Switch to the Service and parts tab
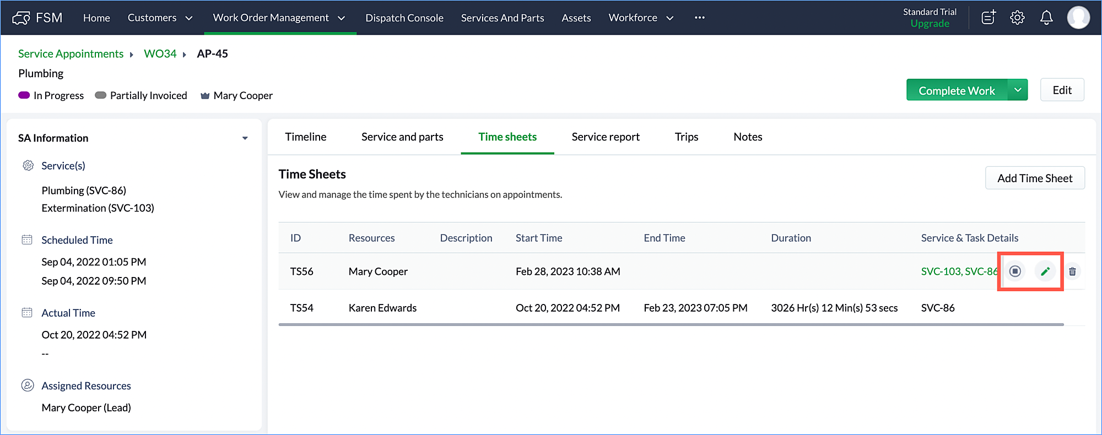 (402, 137)
